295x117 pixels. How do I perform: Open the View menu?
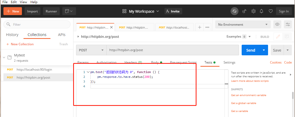(x=23, y=2)
